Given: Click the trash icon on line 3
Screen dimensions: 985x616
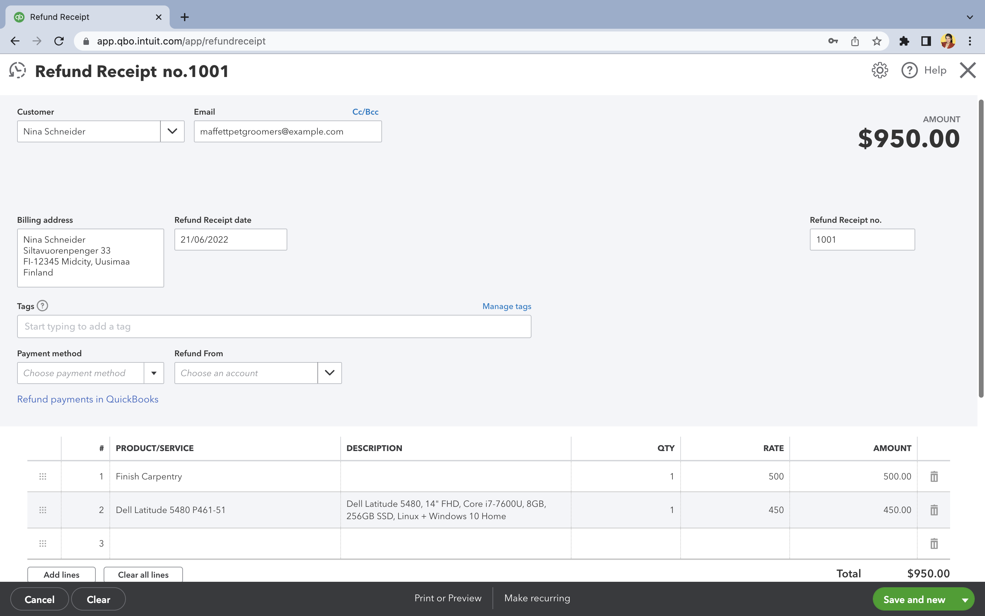Looking at the screenshot, I should (934, 543).
